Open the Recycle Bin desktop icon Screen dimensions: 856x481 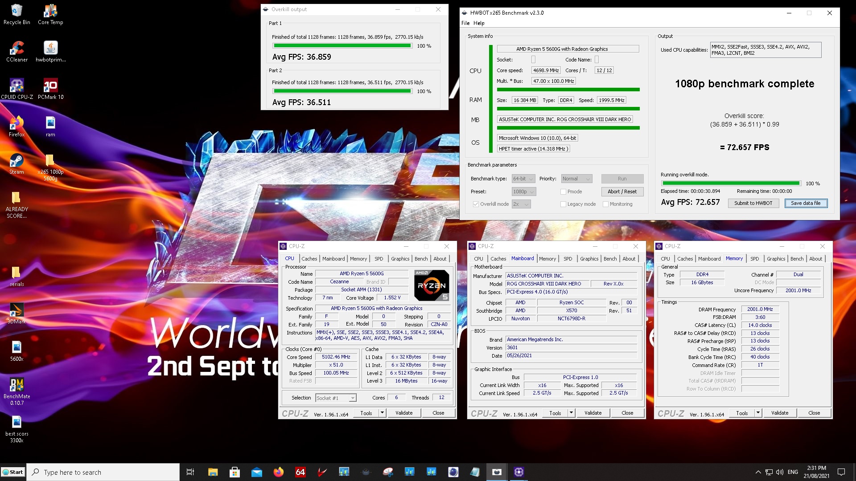17,14
